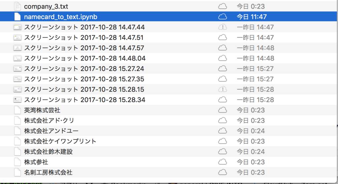Click cloud icon on 株式会社アンドユー row
The image size is (338, 184).
click(222, 131)
